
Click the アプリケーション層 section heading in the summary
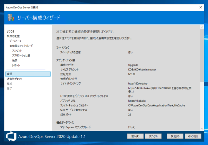click(x=66, y=60)
